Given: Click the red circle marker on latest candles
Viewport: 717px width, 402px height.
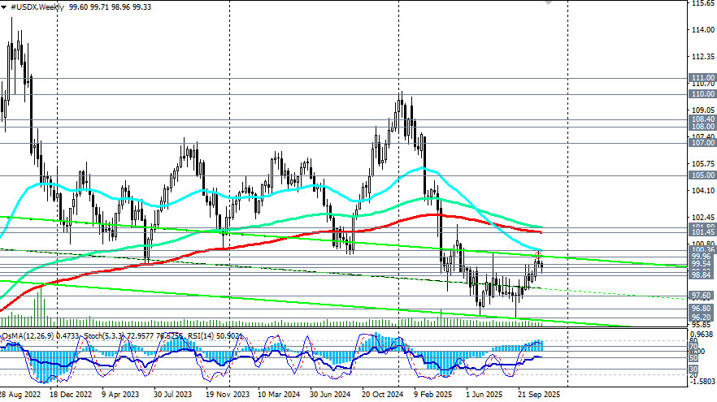Looking at the screenshot, I should 537,254.
